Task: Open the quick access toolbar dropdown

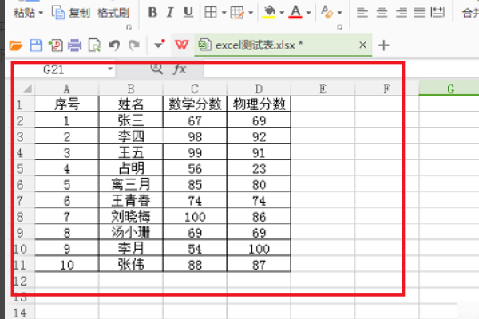Action: (159, 45)
